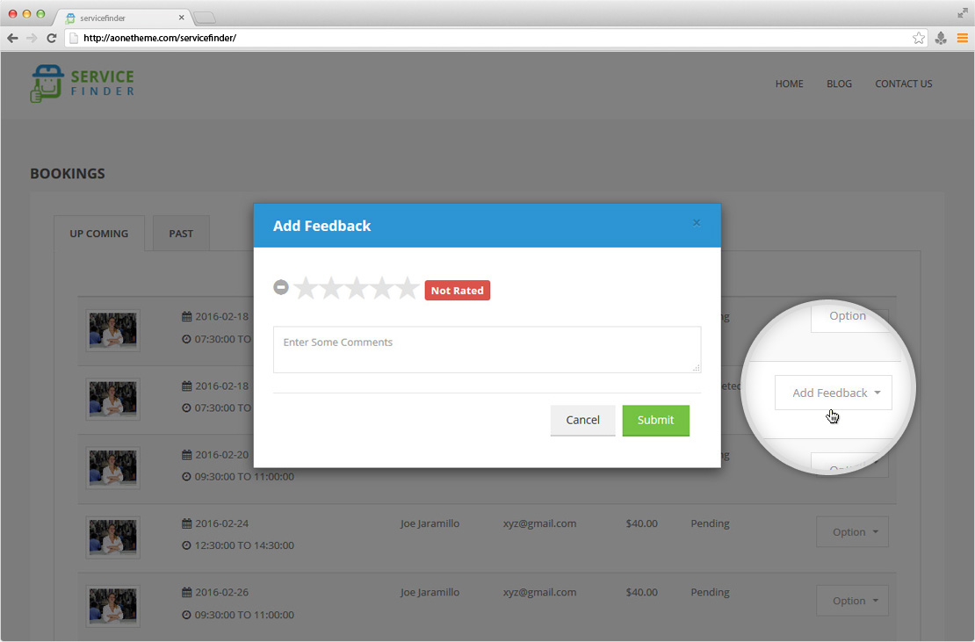Image resolution: width=975 pixels, height=642 pixels.
Task: Open the Add Feedback dropdown
Action: pyautogui.click(x=834, y=393)
